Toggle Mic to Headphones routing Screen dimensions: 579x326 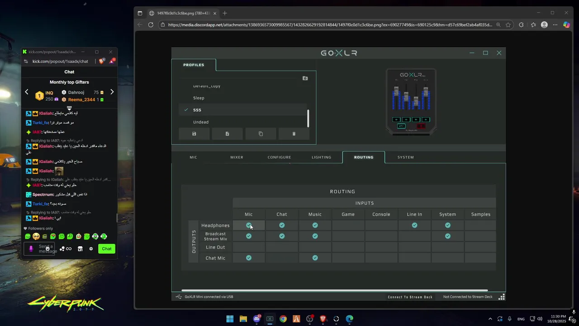249,225
